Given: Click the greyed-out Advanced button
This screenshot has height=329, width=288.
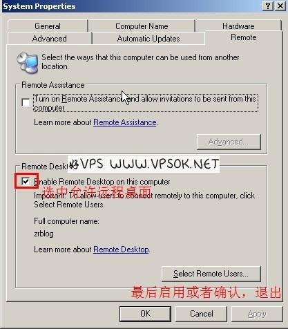Looking at the screenshot, I should [x=229, y=142].
